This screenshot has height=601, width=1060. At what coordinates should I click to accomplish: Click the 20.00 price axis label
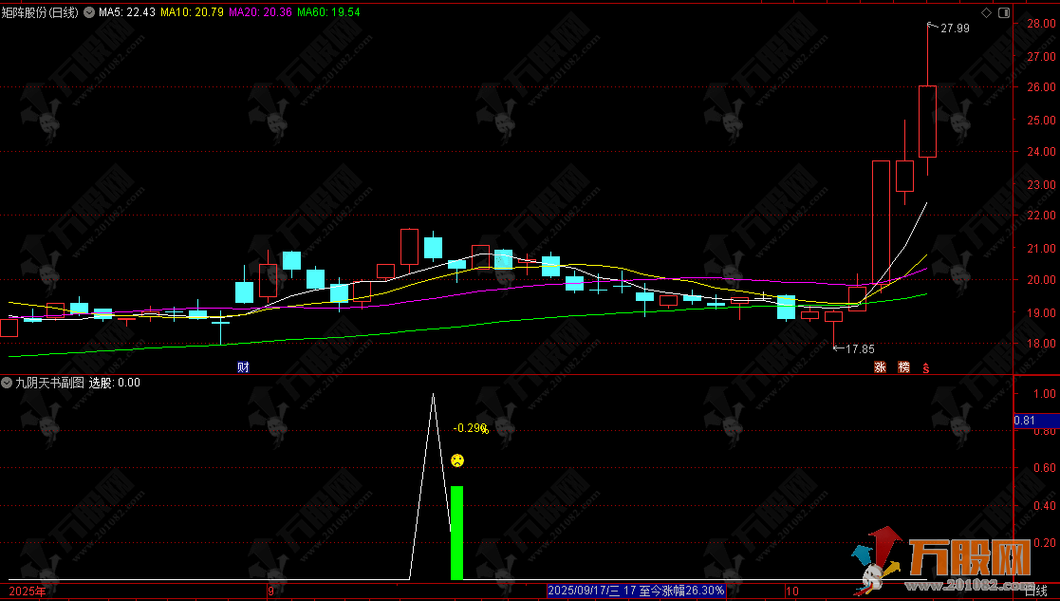point(1041,279)
